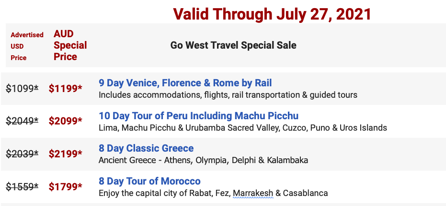The height and width of the screenshot is (206, 446).
Task: Click the Ancient Greece Athens, Olympia description
Action: coord(203,160)
